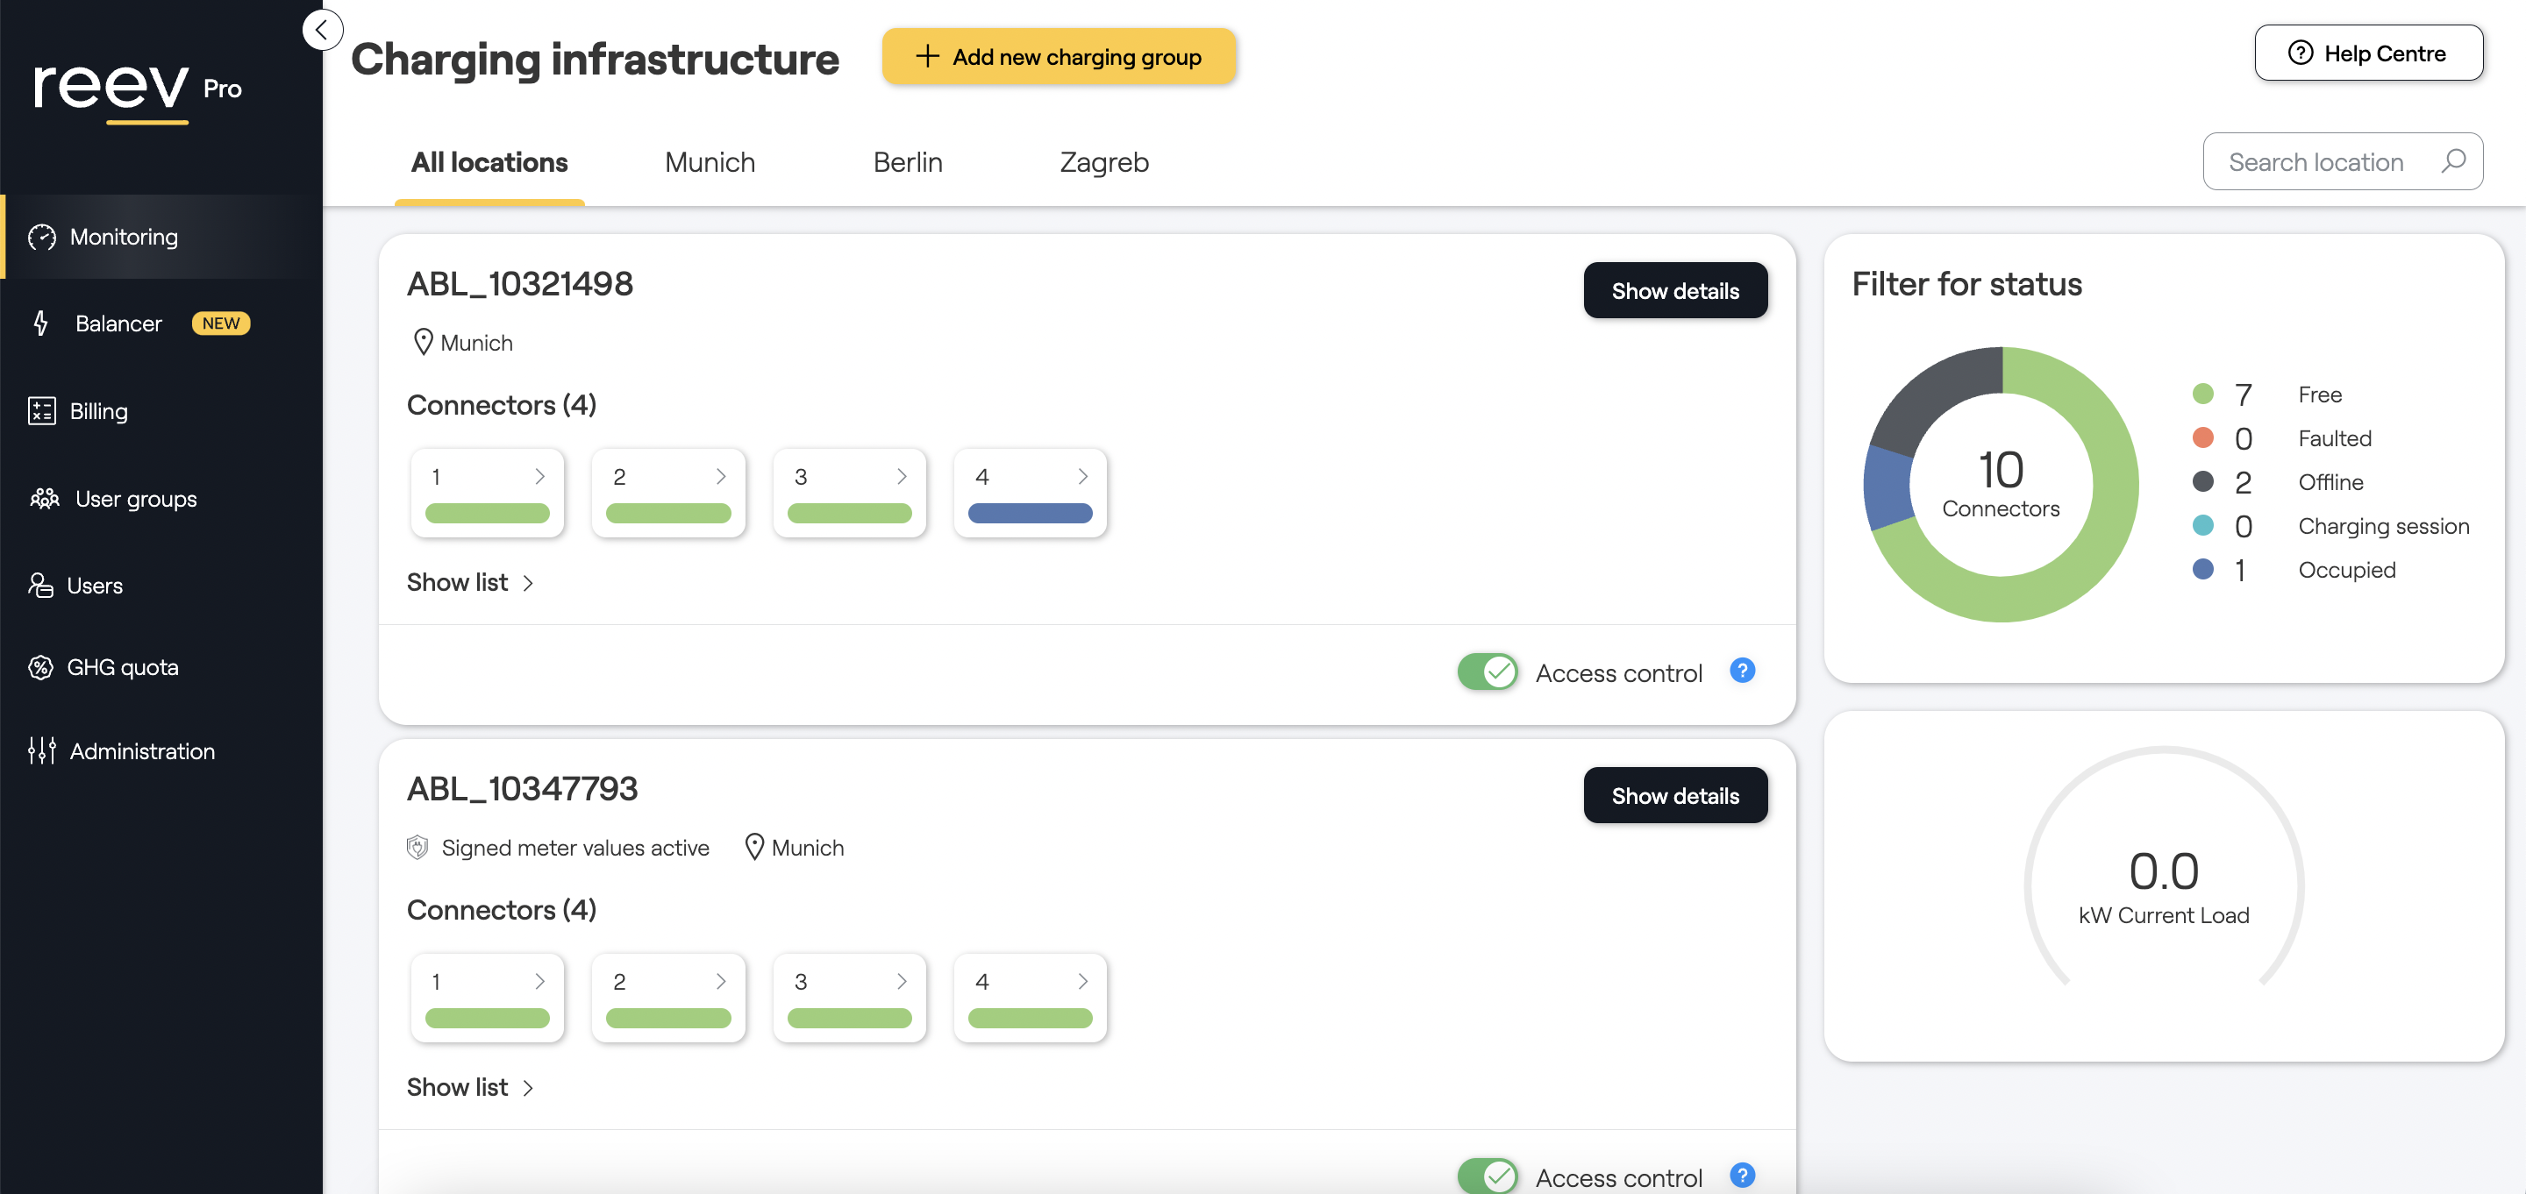Expand Show list under ABL_10347793

[470, 1087]
